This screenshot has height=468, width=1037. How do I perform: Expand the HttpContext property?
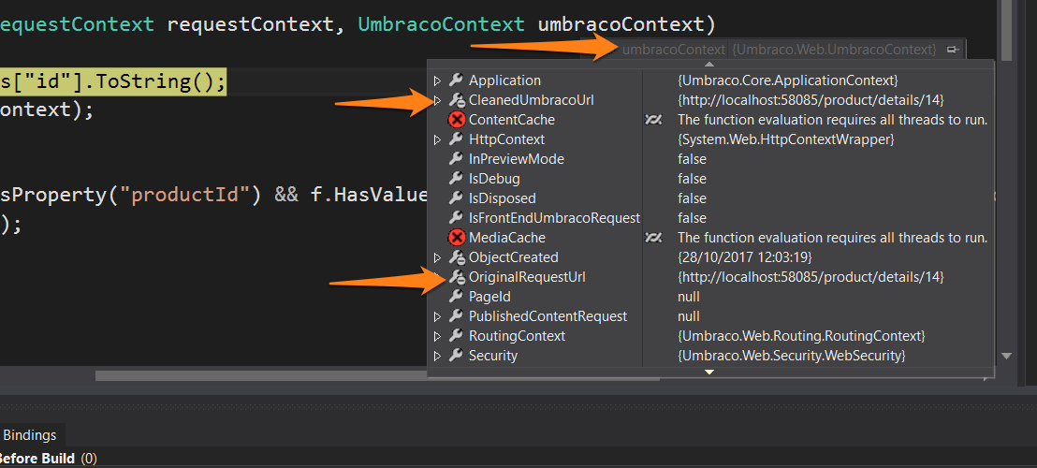(437, 139)
